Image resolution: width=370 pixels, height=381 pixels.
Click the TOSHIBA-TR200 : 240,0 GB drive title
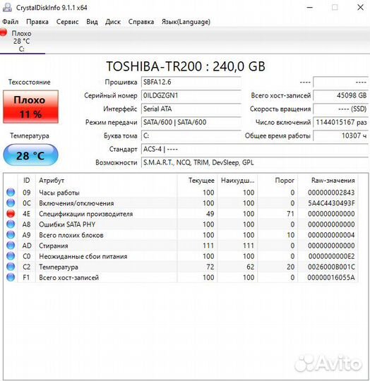186,66
